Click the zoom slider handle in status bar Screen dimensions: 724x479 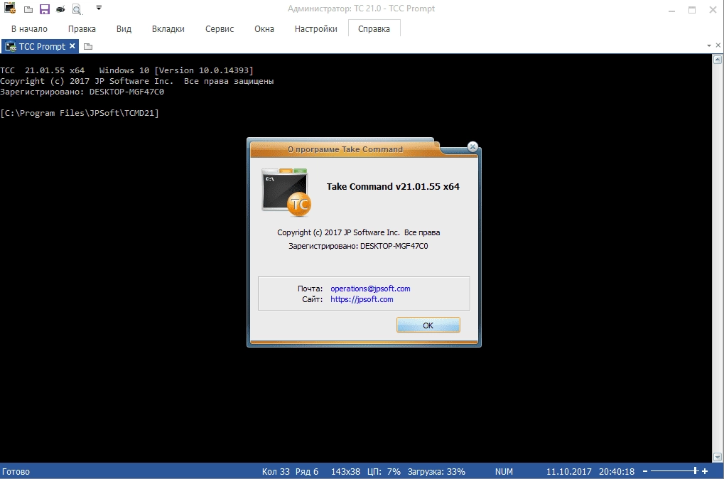[695, 471]
